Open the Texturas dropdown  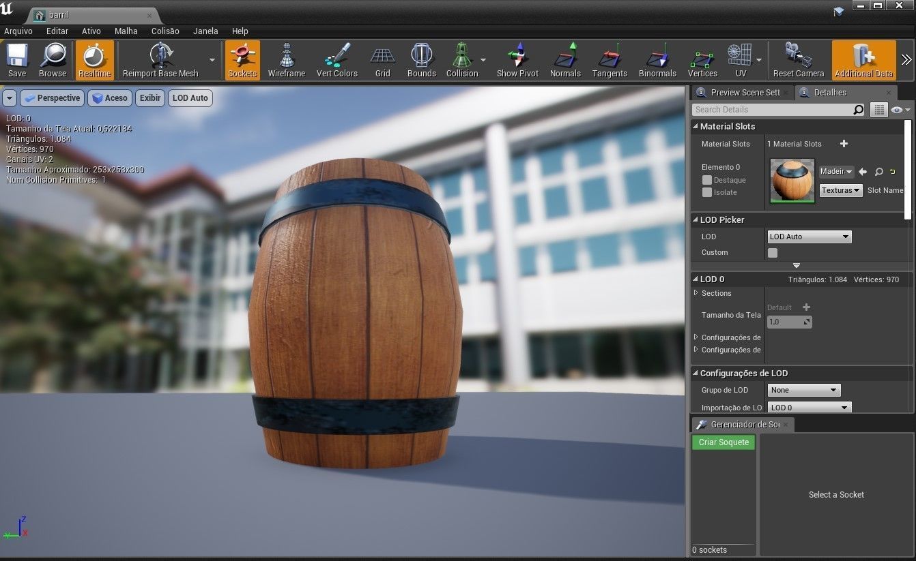(841, 190)
